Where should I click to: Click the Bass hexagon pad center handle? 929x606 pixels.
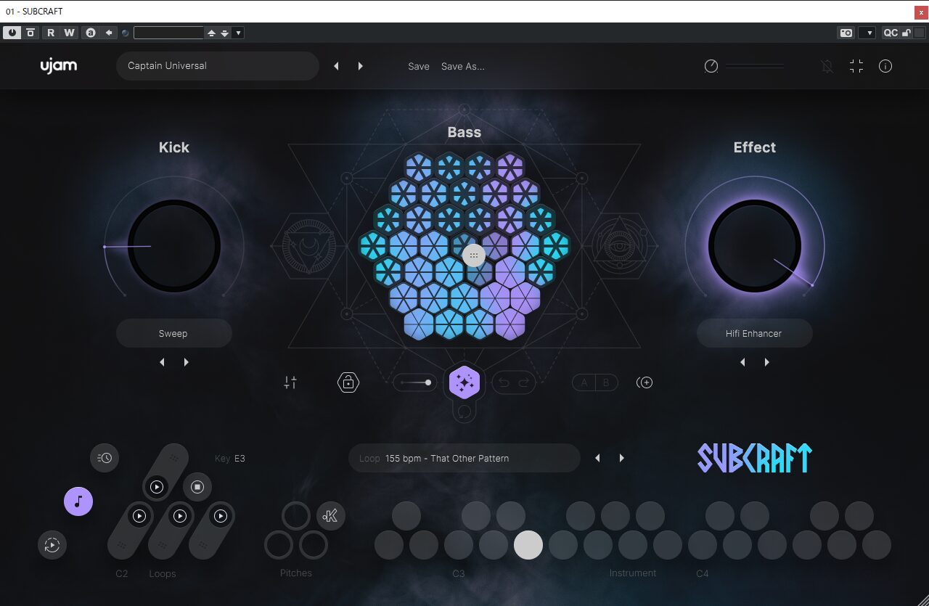[474, 255]
